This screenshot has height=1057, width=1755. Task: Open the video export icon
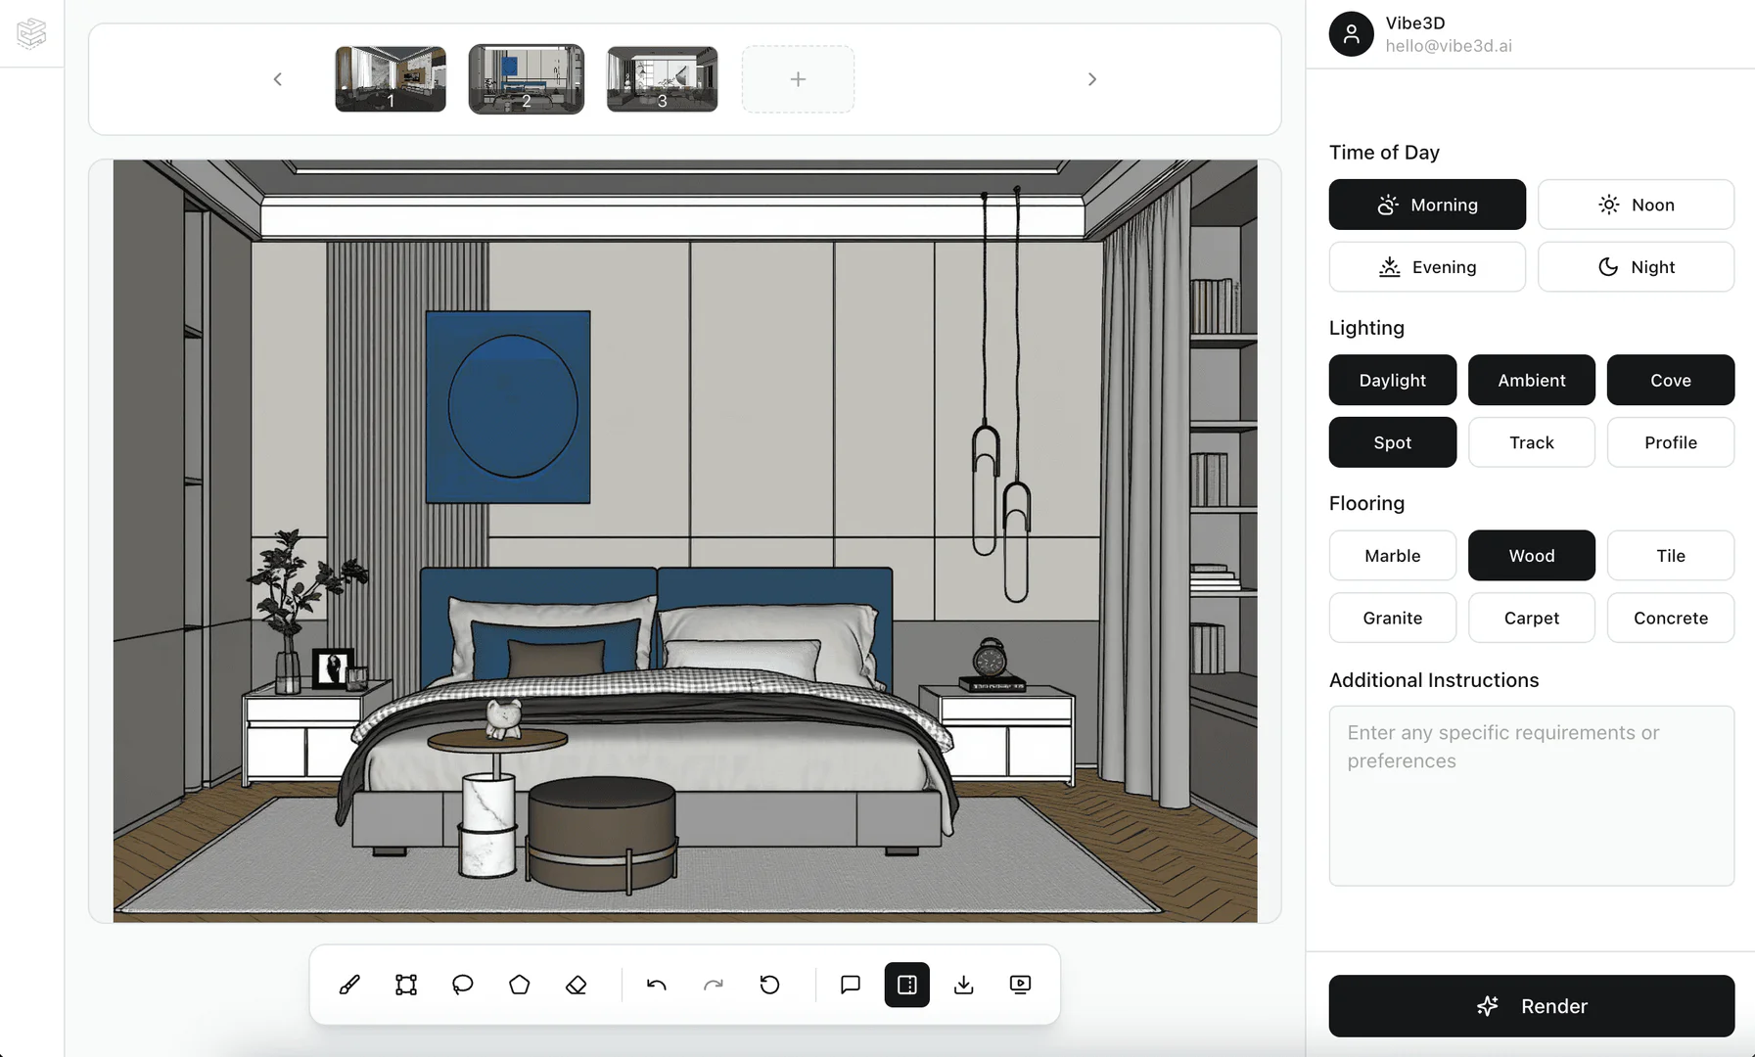[1020, 985]
